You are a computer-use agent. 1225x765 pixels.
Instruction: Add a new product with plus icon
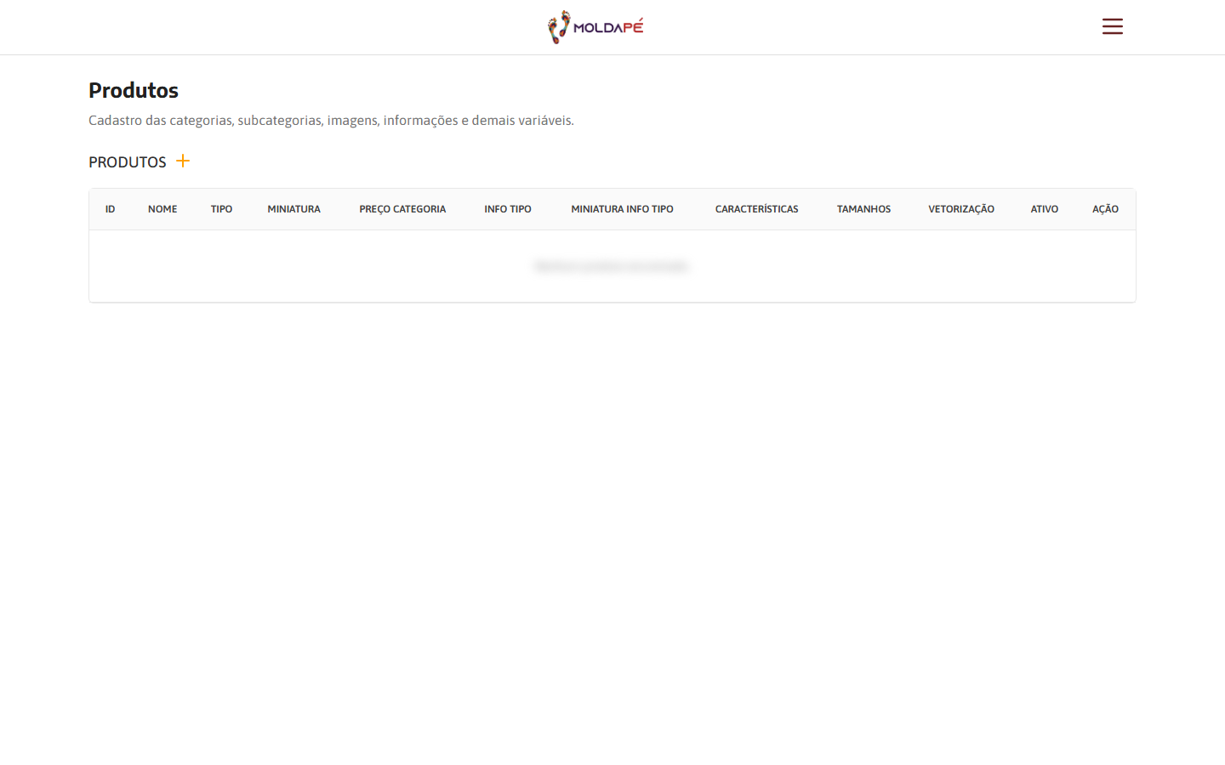pos(183,161)
